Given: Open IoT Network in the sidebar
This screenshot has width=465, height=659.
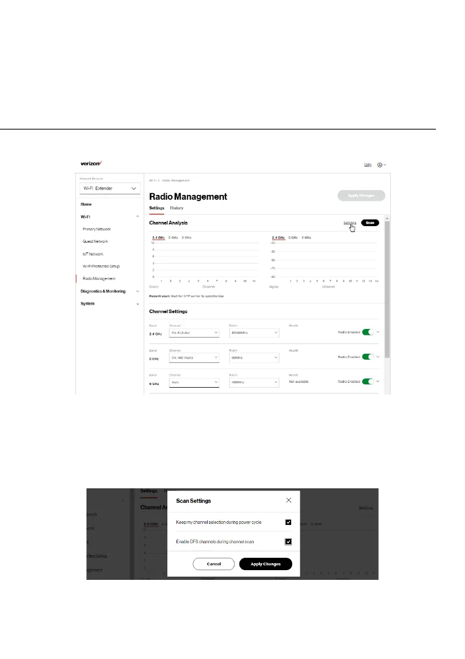Looking at the screenshot, I should 93,254.
